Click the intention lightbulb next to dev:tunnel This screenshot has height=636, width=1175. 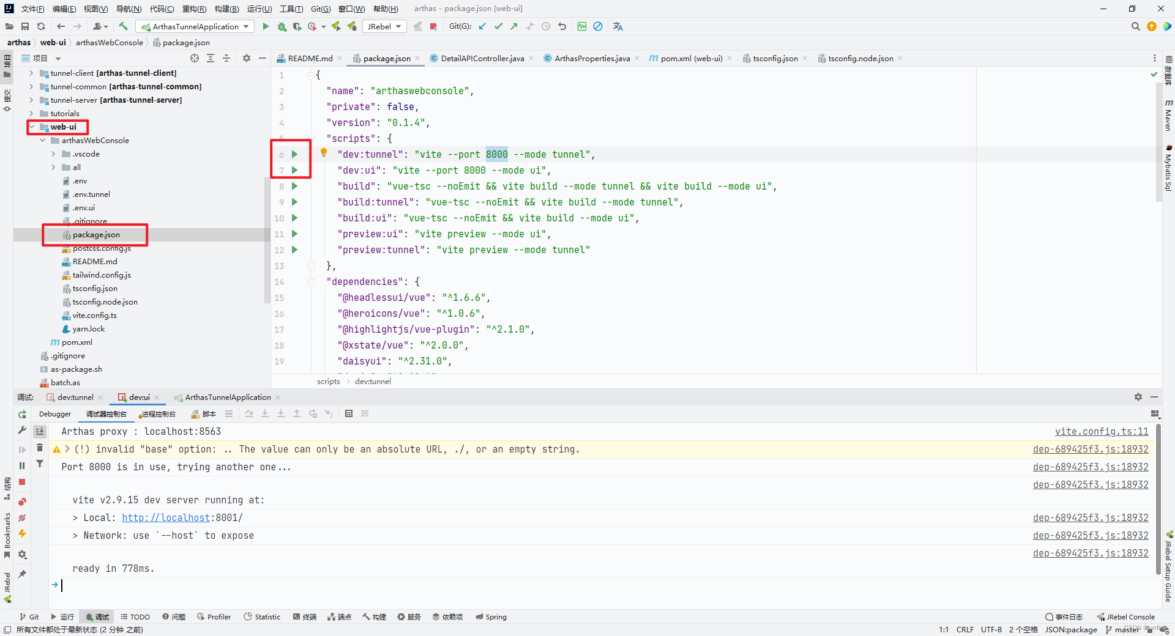(x=324, y=152)
